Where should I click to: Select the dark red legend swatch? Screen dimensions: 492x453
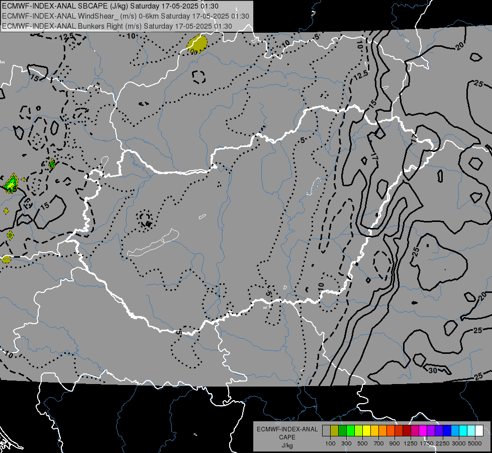pos(407,431)
